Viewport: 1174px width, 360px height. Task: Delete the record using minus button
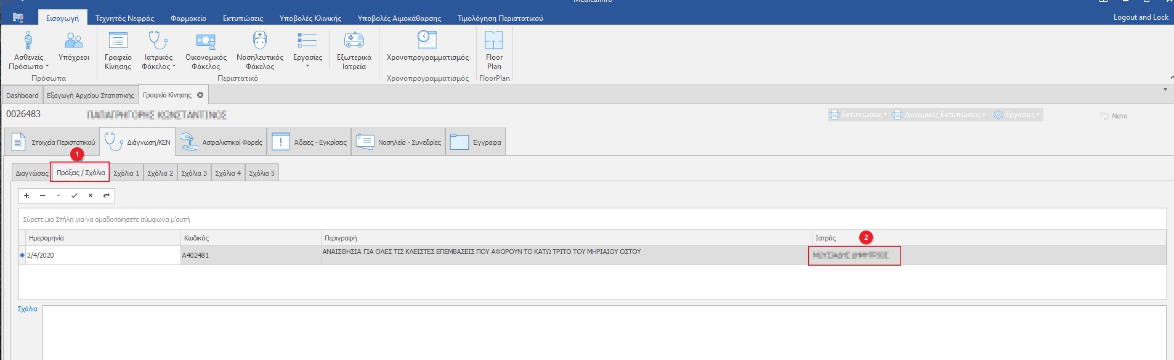coord(43,195)
